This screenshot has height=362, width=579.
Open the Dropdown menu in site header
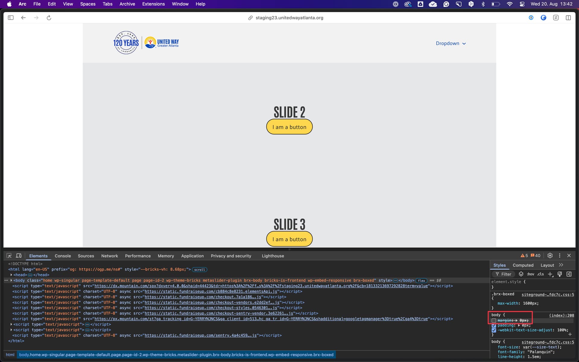tap(451, 43)
